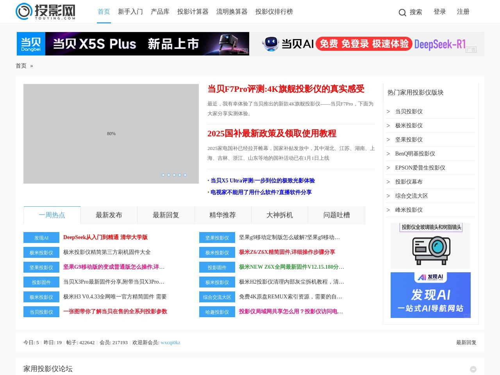The width and height of the screenshot is (500, 375).
Task: Open the 产品库 menu item
Action: click(x=160, y=12)
